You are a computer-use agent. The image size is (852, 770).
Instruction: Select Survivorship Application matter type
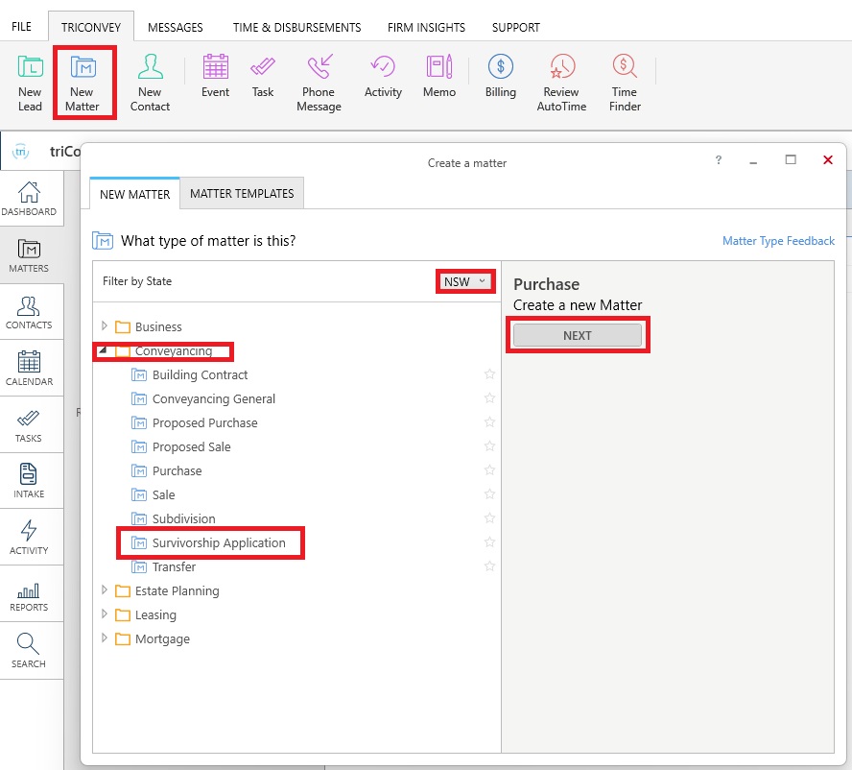tap(219, 542)
